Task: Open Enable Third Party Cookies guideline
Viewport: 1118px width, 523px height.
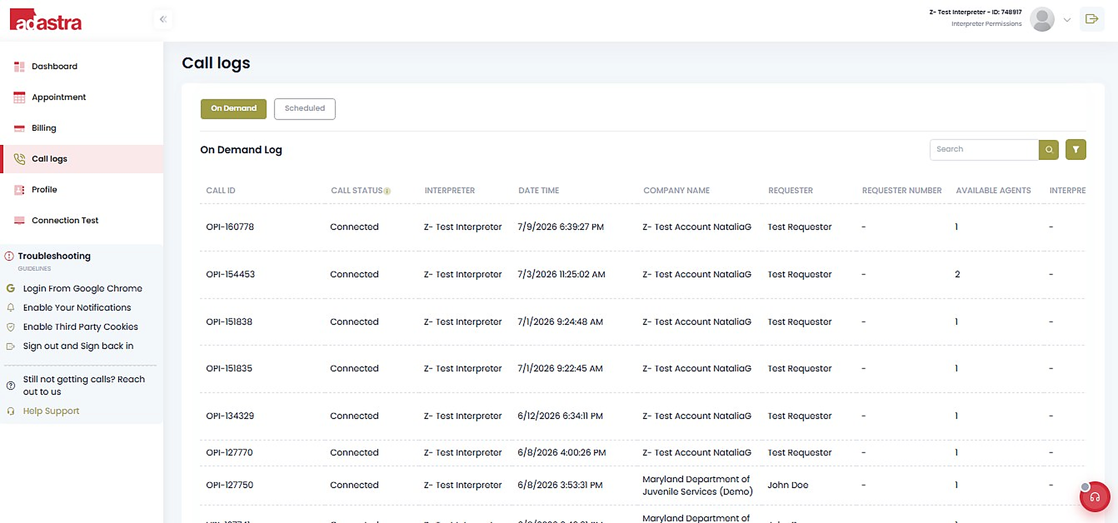Action: point(80,327)
